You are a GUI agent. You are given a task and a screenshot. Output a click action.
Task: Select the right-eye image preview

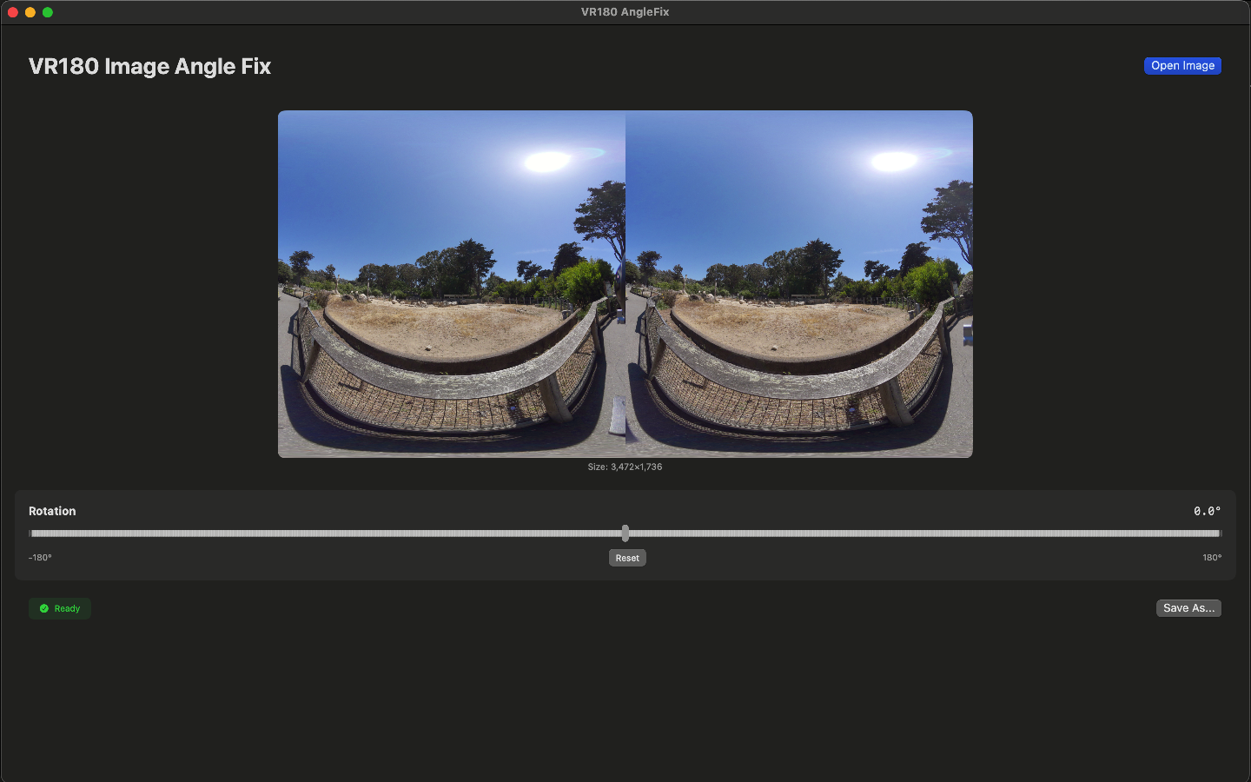(x=799, y=284)
